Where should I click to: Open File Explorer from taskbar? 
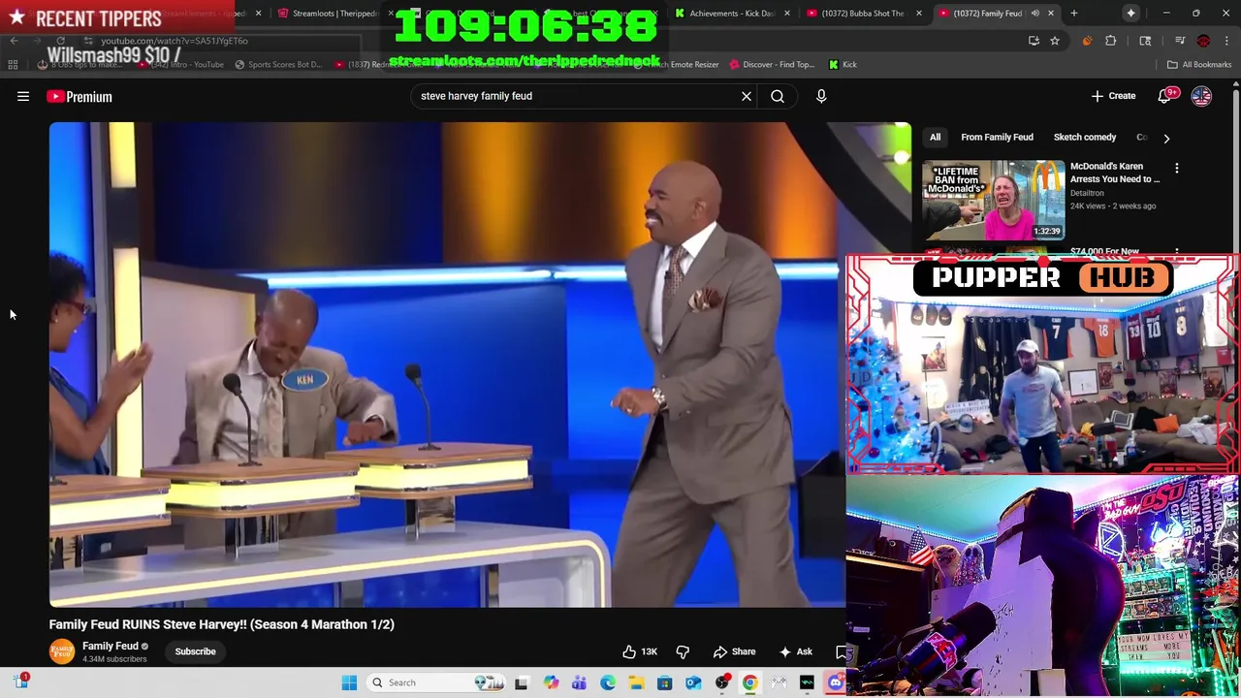(636, 682)
